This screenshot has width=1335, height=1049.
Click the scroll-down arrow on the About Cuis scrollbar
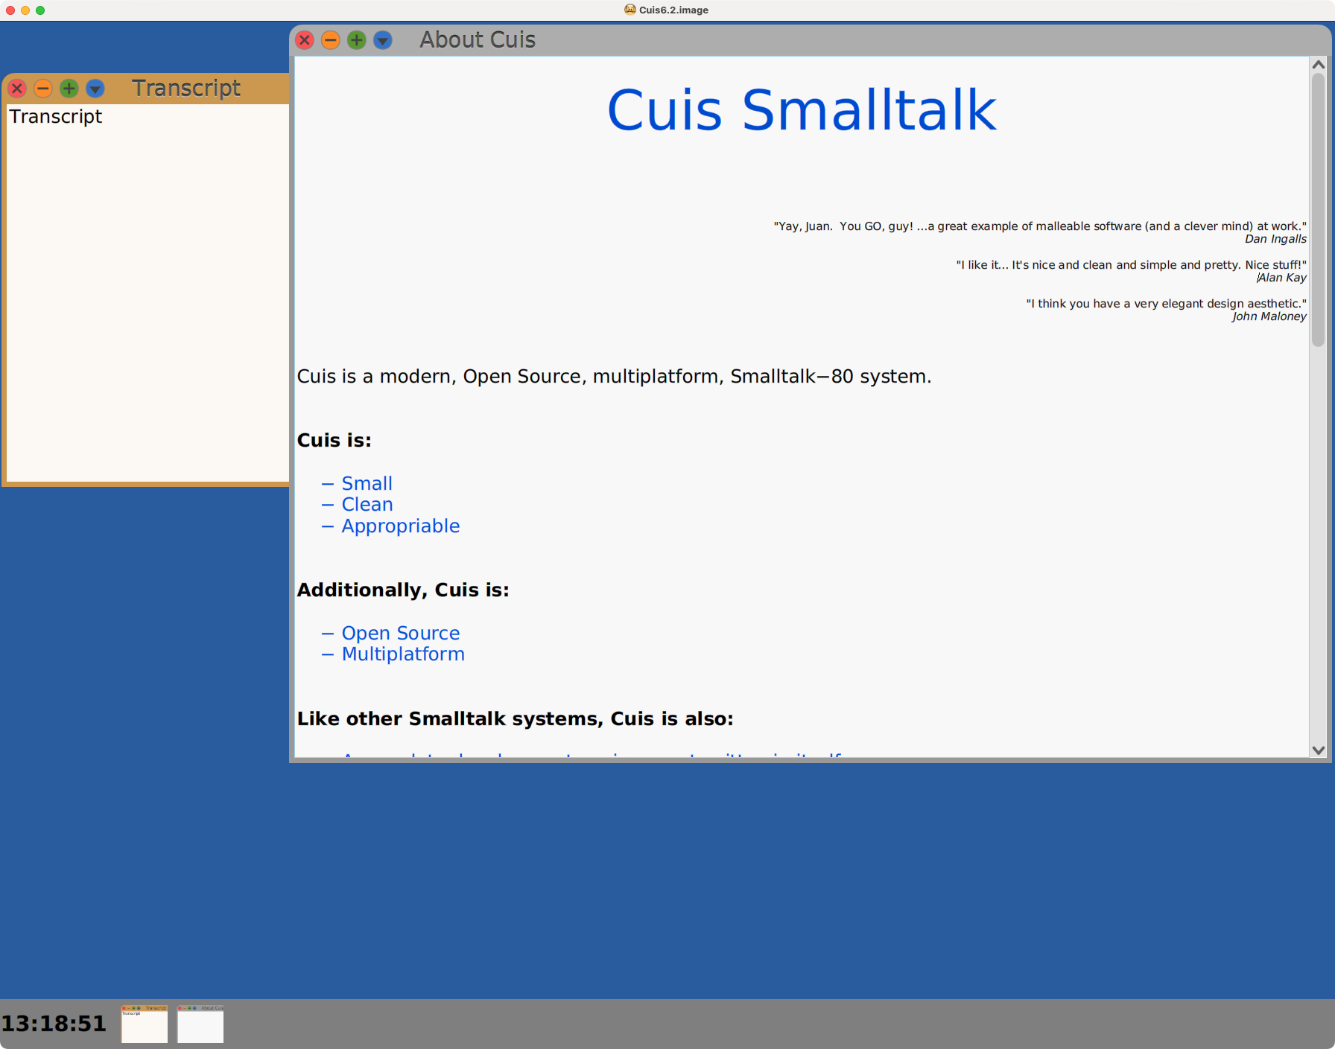pos(1319,750)
